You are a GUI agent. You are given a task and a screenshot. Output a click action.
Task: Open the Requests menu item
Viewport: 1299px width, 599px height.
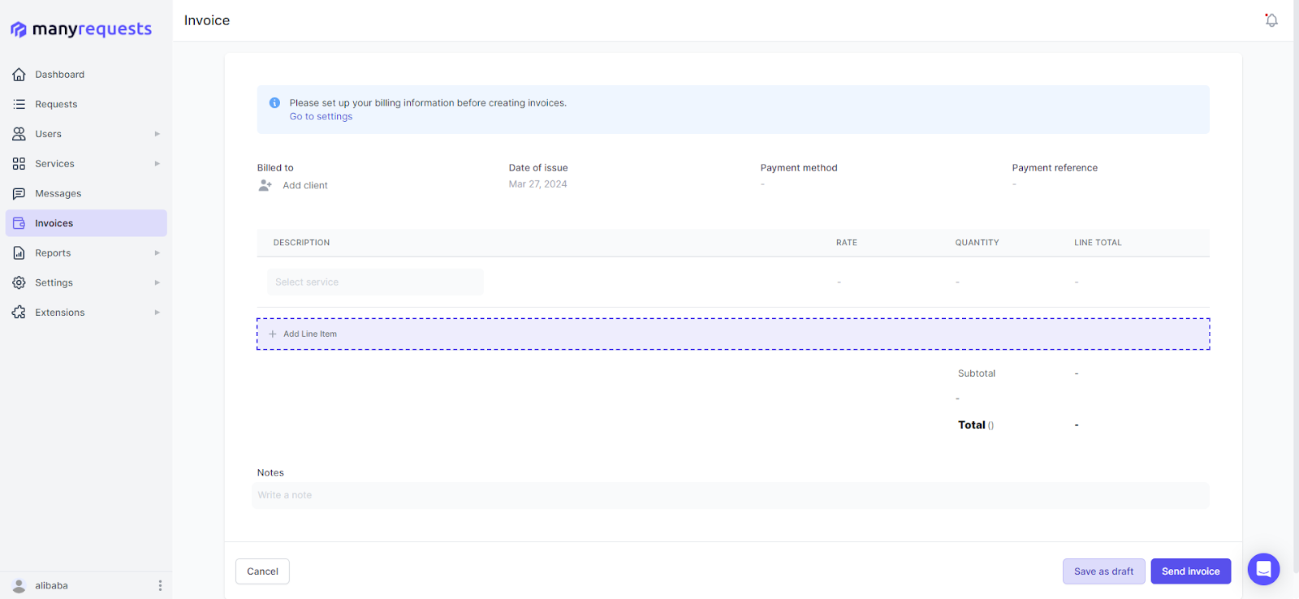86,104
